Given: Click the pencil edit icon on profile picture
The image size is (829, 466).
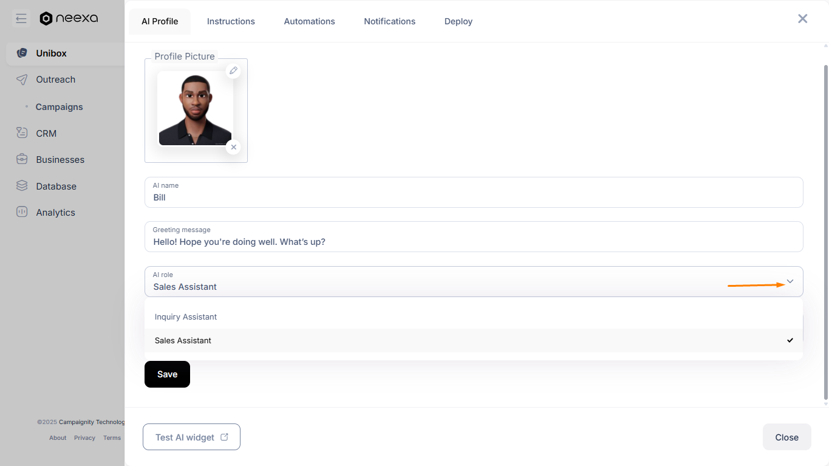Looking at the screenshot, I should tap(233, 71).
